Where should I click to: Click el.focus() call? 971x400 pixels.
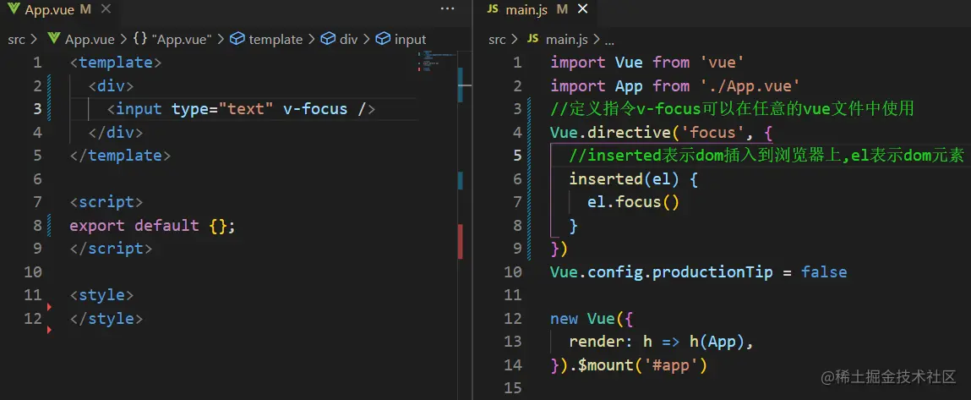[634, 202]
